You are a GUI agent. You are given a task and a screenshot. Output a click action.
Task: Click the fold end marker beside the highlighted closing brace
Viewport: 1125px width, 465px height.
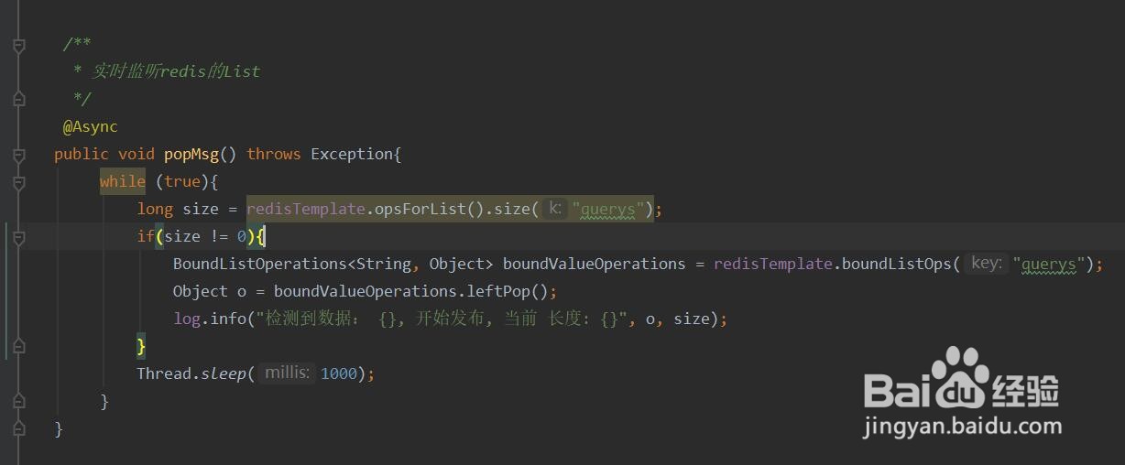coord(18,346)
